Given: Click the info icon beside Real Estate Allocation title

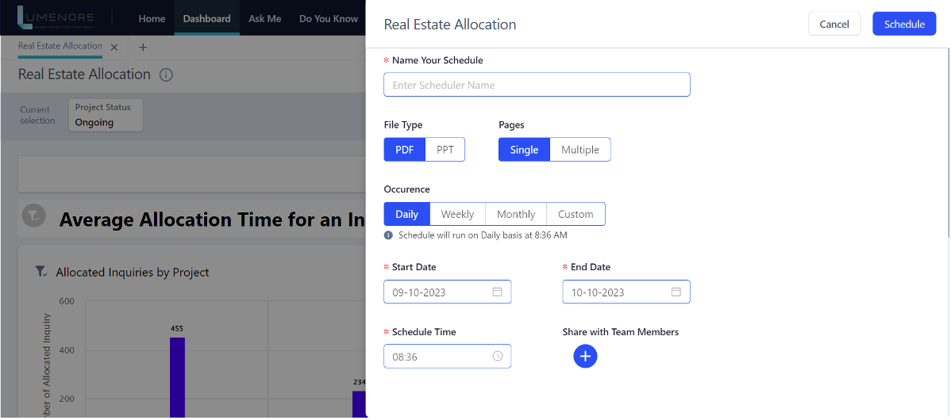Looking at the screenshot, I should coord(166,75).
